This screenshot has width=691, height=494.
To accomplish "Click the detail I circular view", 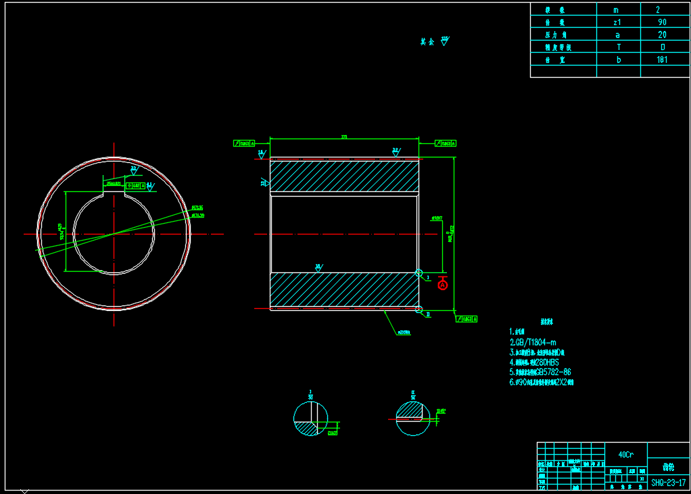I will pos(310,418).
